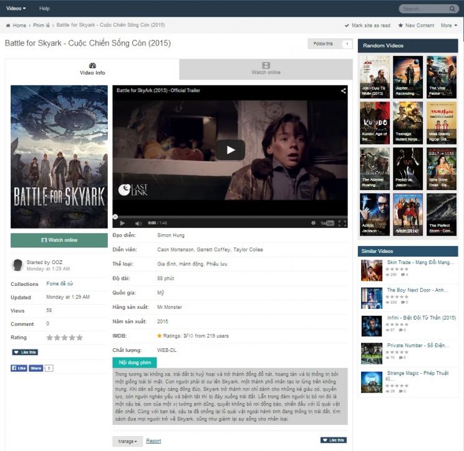This screenshot has width=464, height=451.
Task: Open the Help menu item
Action: point(44,8)
